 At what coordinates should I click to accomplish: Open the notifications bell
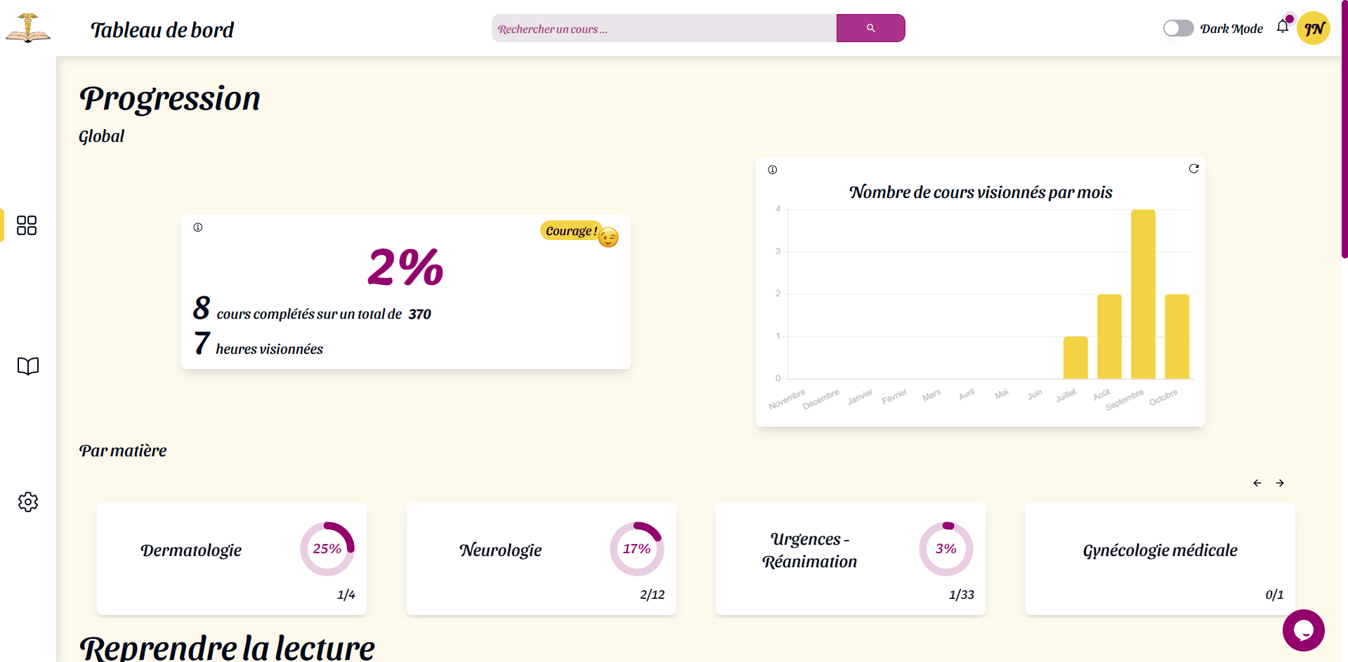pyautogui.click(x=1283, y=27)
